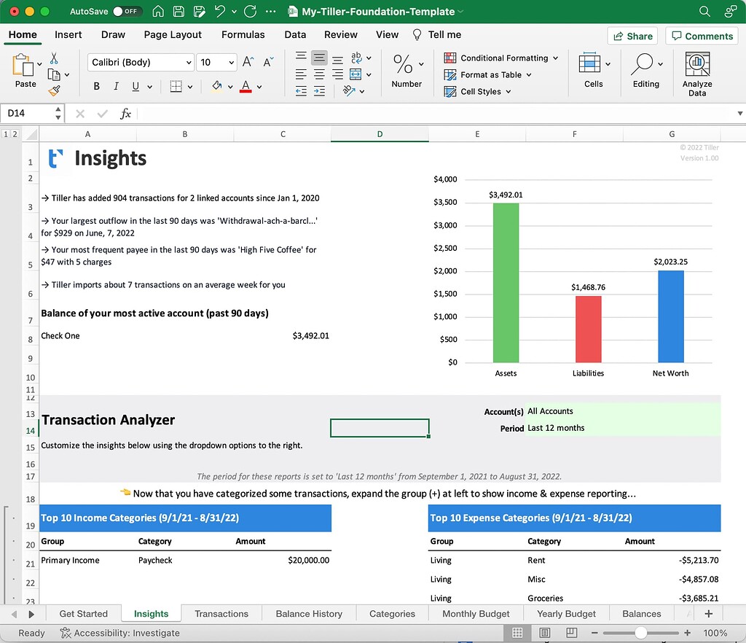Open the Transactions sheet tab
The height and width of the screenshot is (643, 746).
[221, 614]
